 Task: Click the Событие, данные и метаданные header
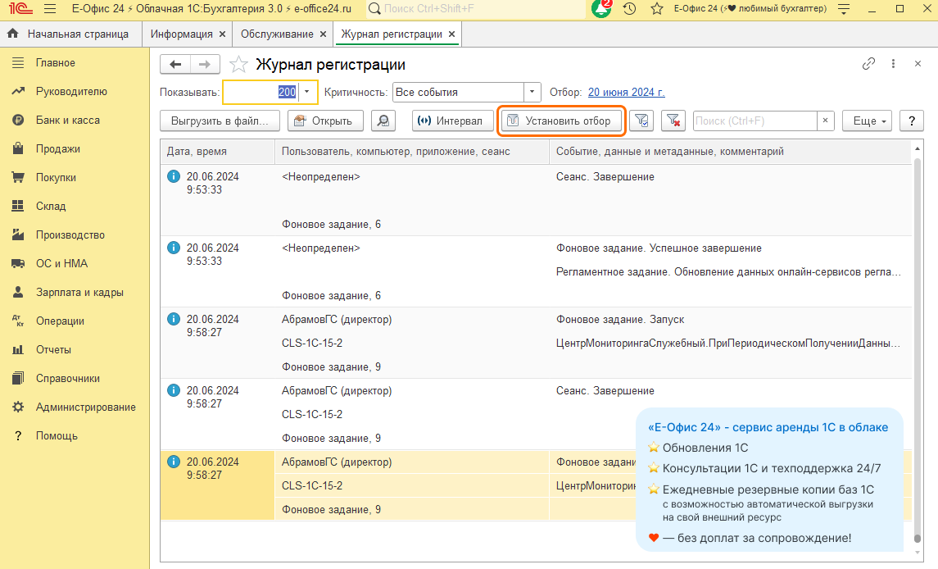(731, 152)
